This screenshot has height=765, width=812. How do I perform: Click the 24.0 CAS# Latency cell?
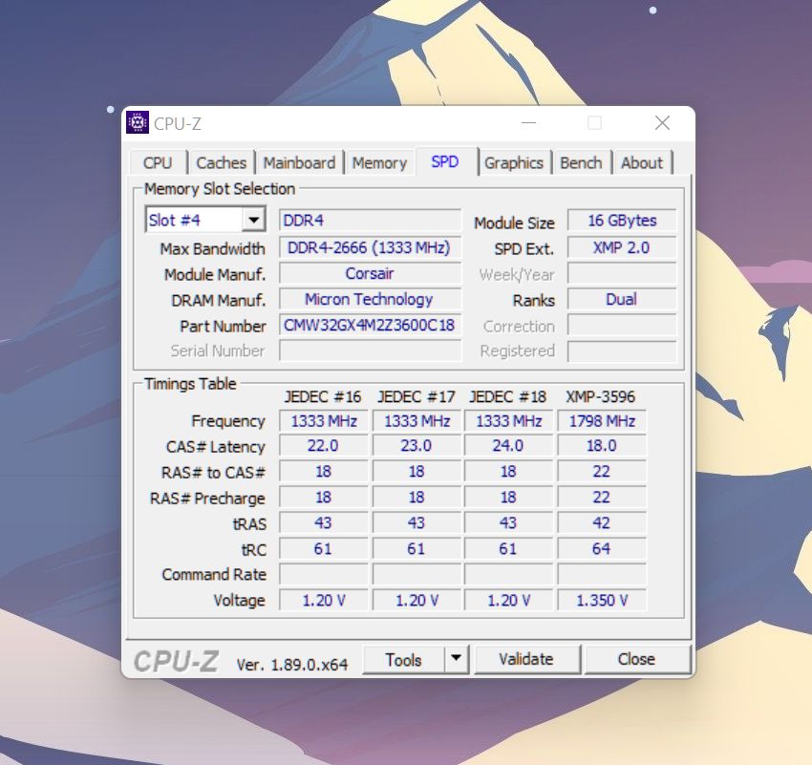click(508, 446)
